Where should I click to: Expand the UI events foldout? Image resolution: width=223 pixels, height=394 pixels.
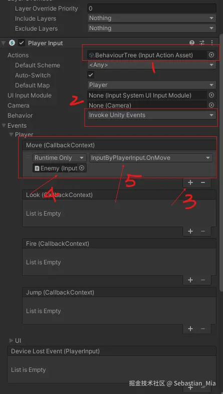(11, 341)
